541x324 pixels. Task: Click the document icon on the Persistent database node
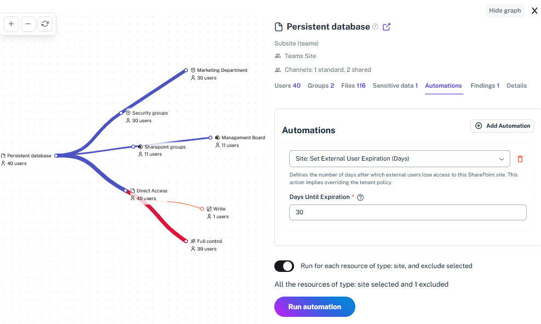(x=3, y=155)
